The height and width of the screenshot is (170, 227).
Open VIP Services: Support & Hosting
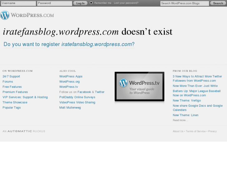click(25, 97)
